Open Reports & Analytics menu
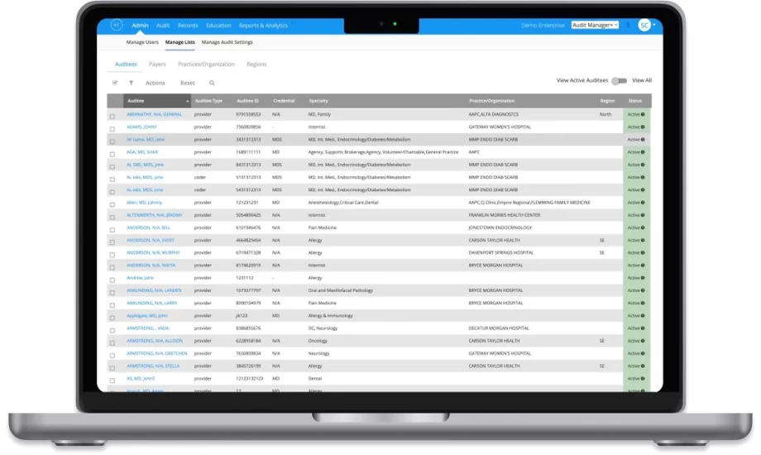 coord(263,26)
